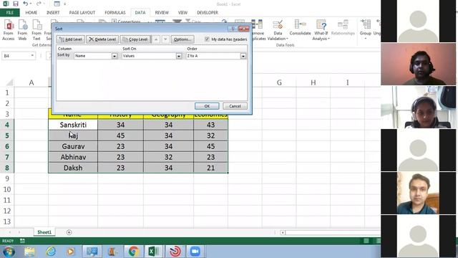The image size is (458, 258).
Task: Add a new sheet with plus icon
Action: pyautogui.click(x=69, y=232)
